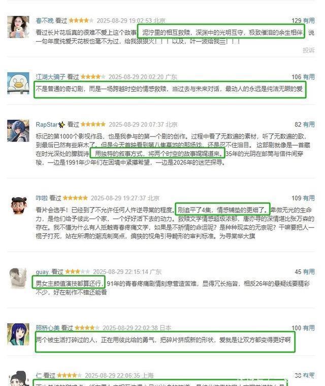
Task: Open guay.'s profile avatar
Action: click(18, 279)
